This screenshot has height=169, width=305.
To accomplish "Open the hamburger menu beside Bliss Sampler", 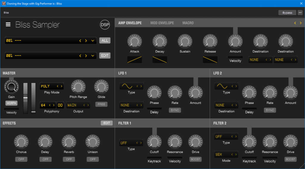I will [x=8, y=24].
